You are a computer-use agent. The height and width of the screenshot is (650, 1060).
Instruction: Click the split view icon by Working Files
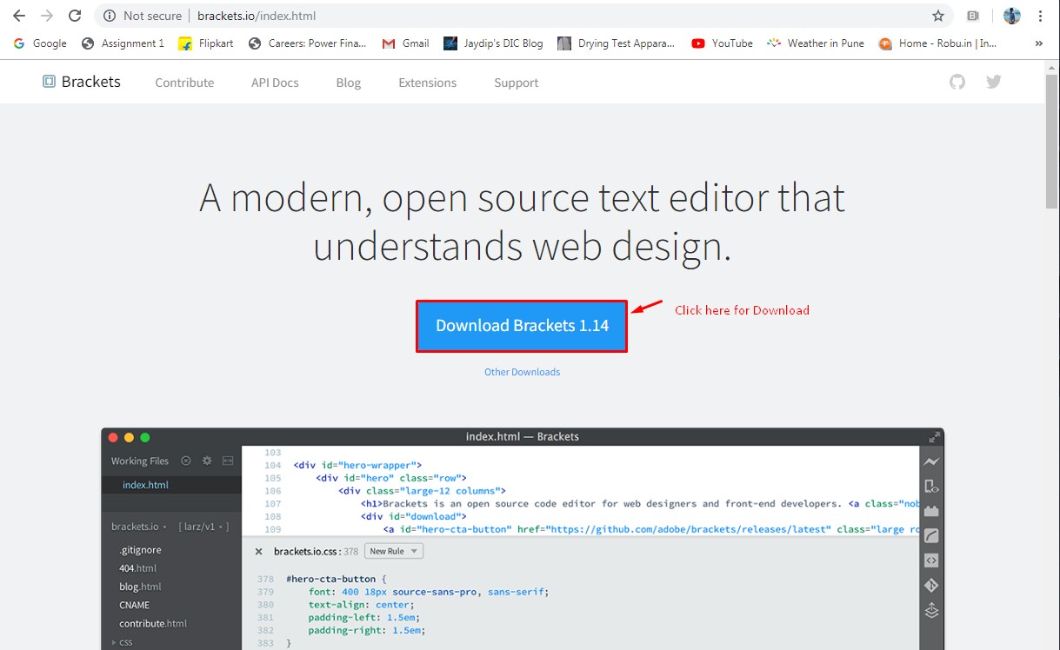pos(228,461)
